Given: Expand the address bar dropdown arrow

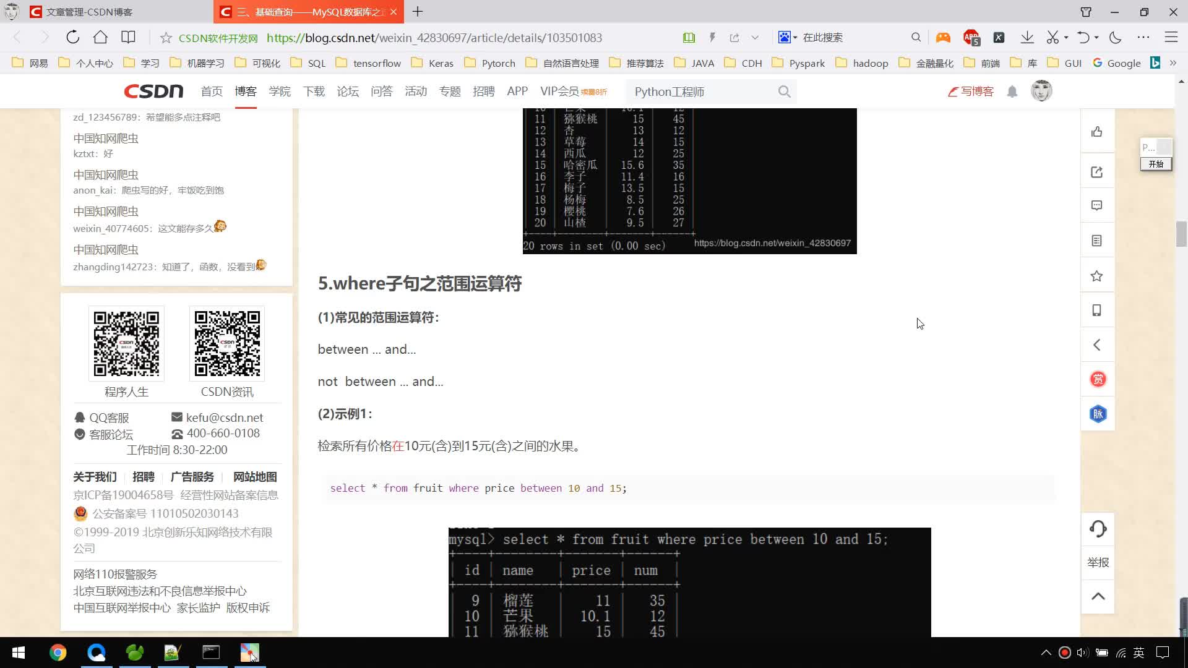Looking at the screenshot, I should pyautogui.click(x=755, y=38).
